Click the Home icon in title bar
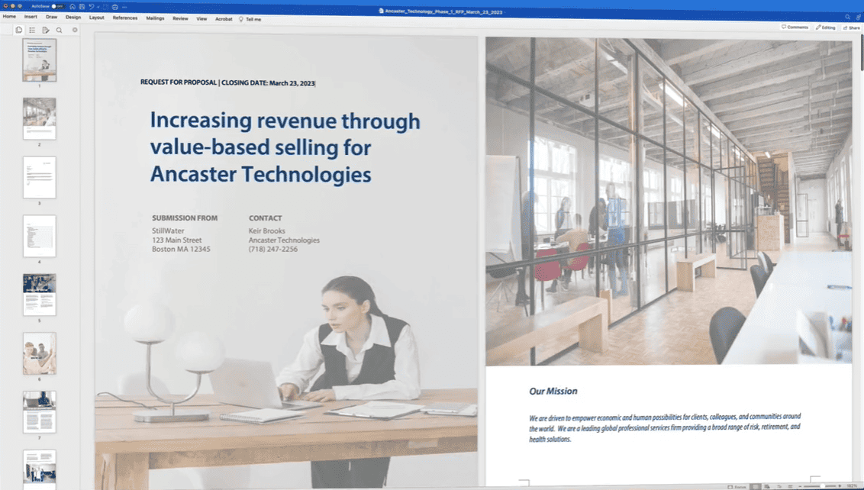The image size is (864, 490). point(73,7)
